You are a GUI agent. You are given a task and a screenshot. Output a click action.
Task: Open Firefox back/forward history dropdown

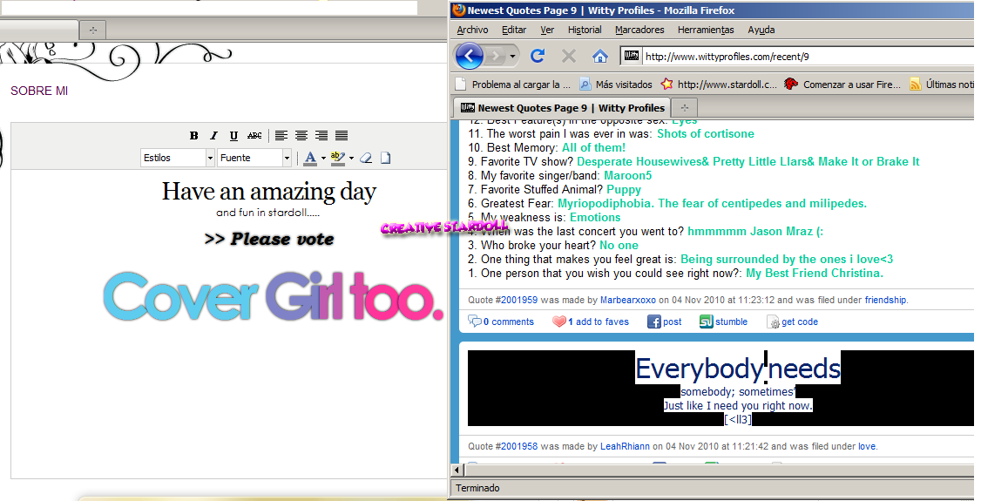512,57
